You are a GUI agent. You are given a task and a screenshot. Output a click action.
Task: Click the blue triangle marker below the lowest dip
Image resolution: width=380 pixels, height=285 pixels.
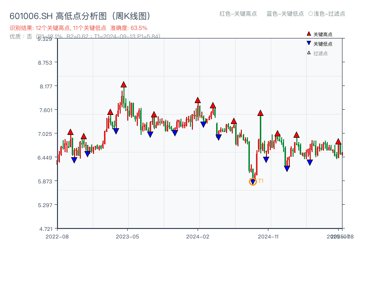(x=252, y=181)
